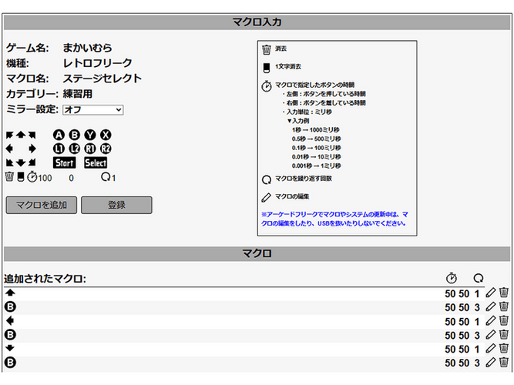Image resolution: width=514 pixels, height=385 pixels.
Task: Click the left arrow in direction pad
Action: click(x=9, y=149)
